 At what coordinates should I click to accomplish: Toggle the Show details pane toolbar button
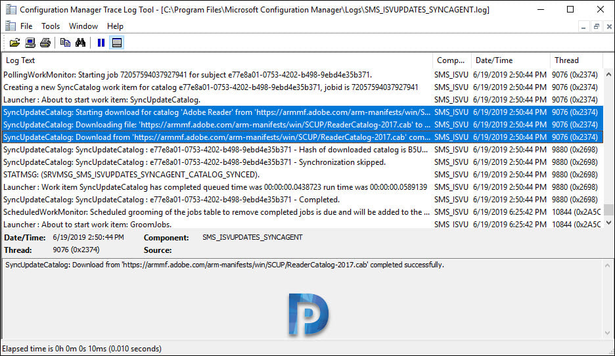(x=117, y=43)
